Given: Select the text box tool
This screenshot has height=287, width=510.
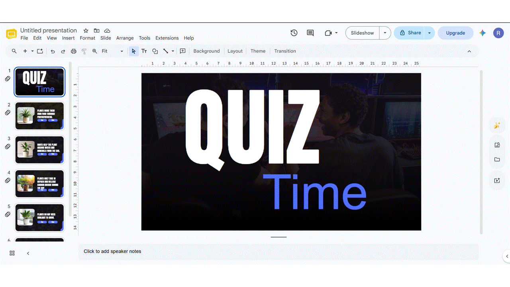Looking at the screenshot, I should [144, 51].
